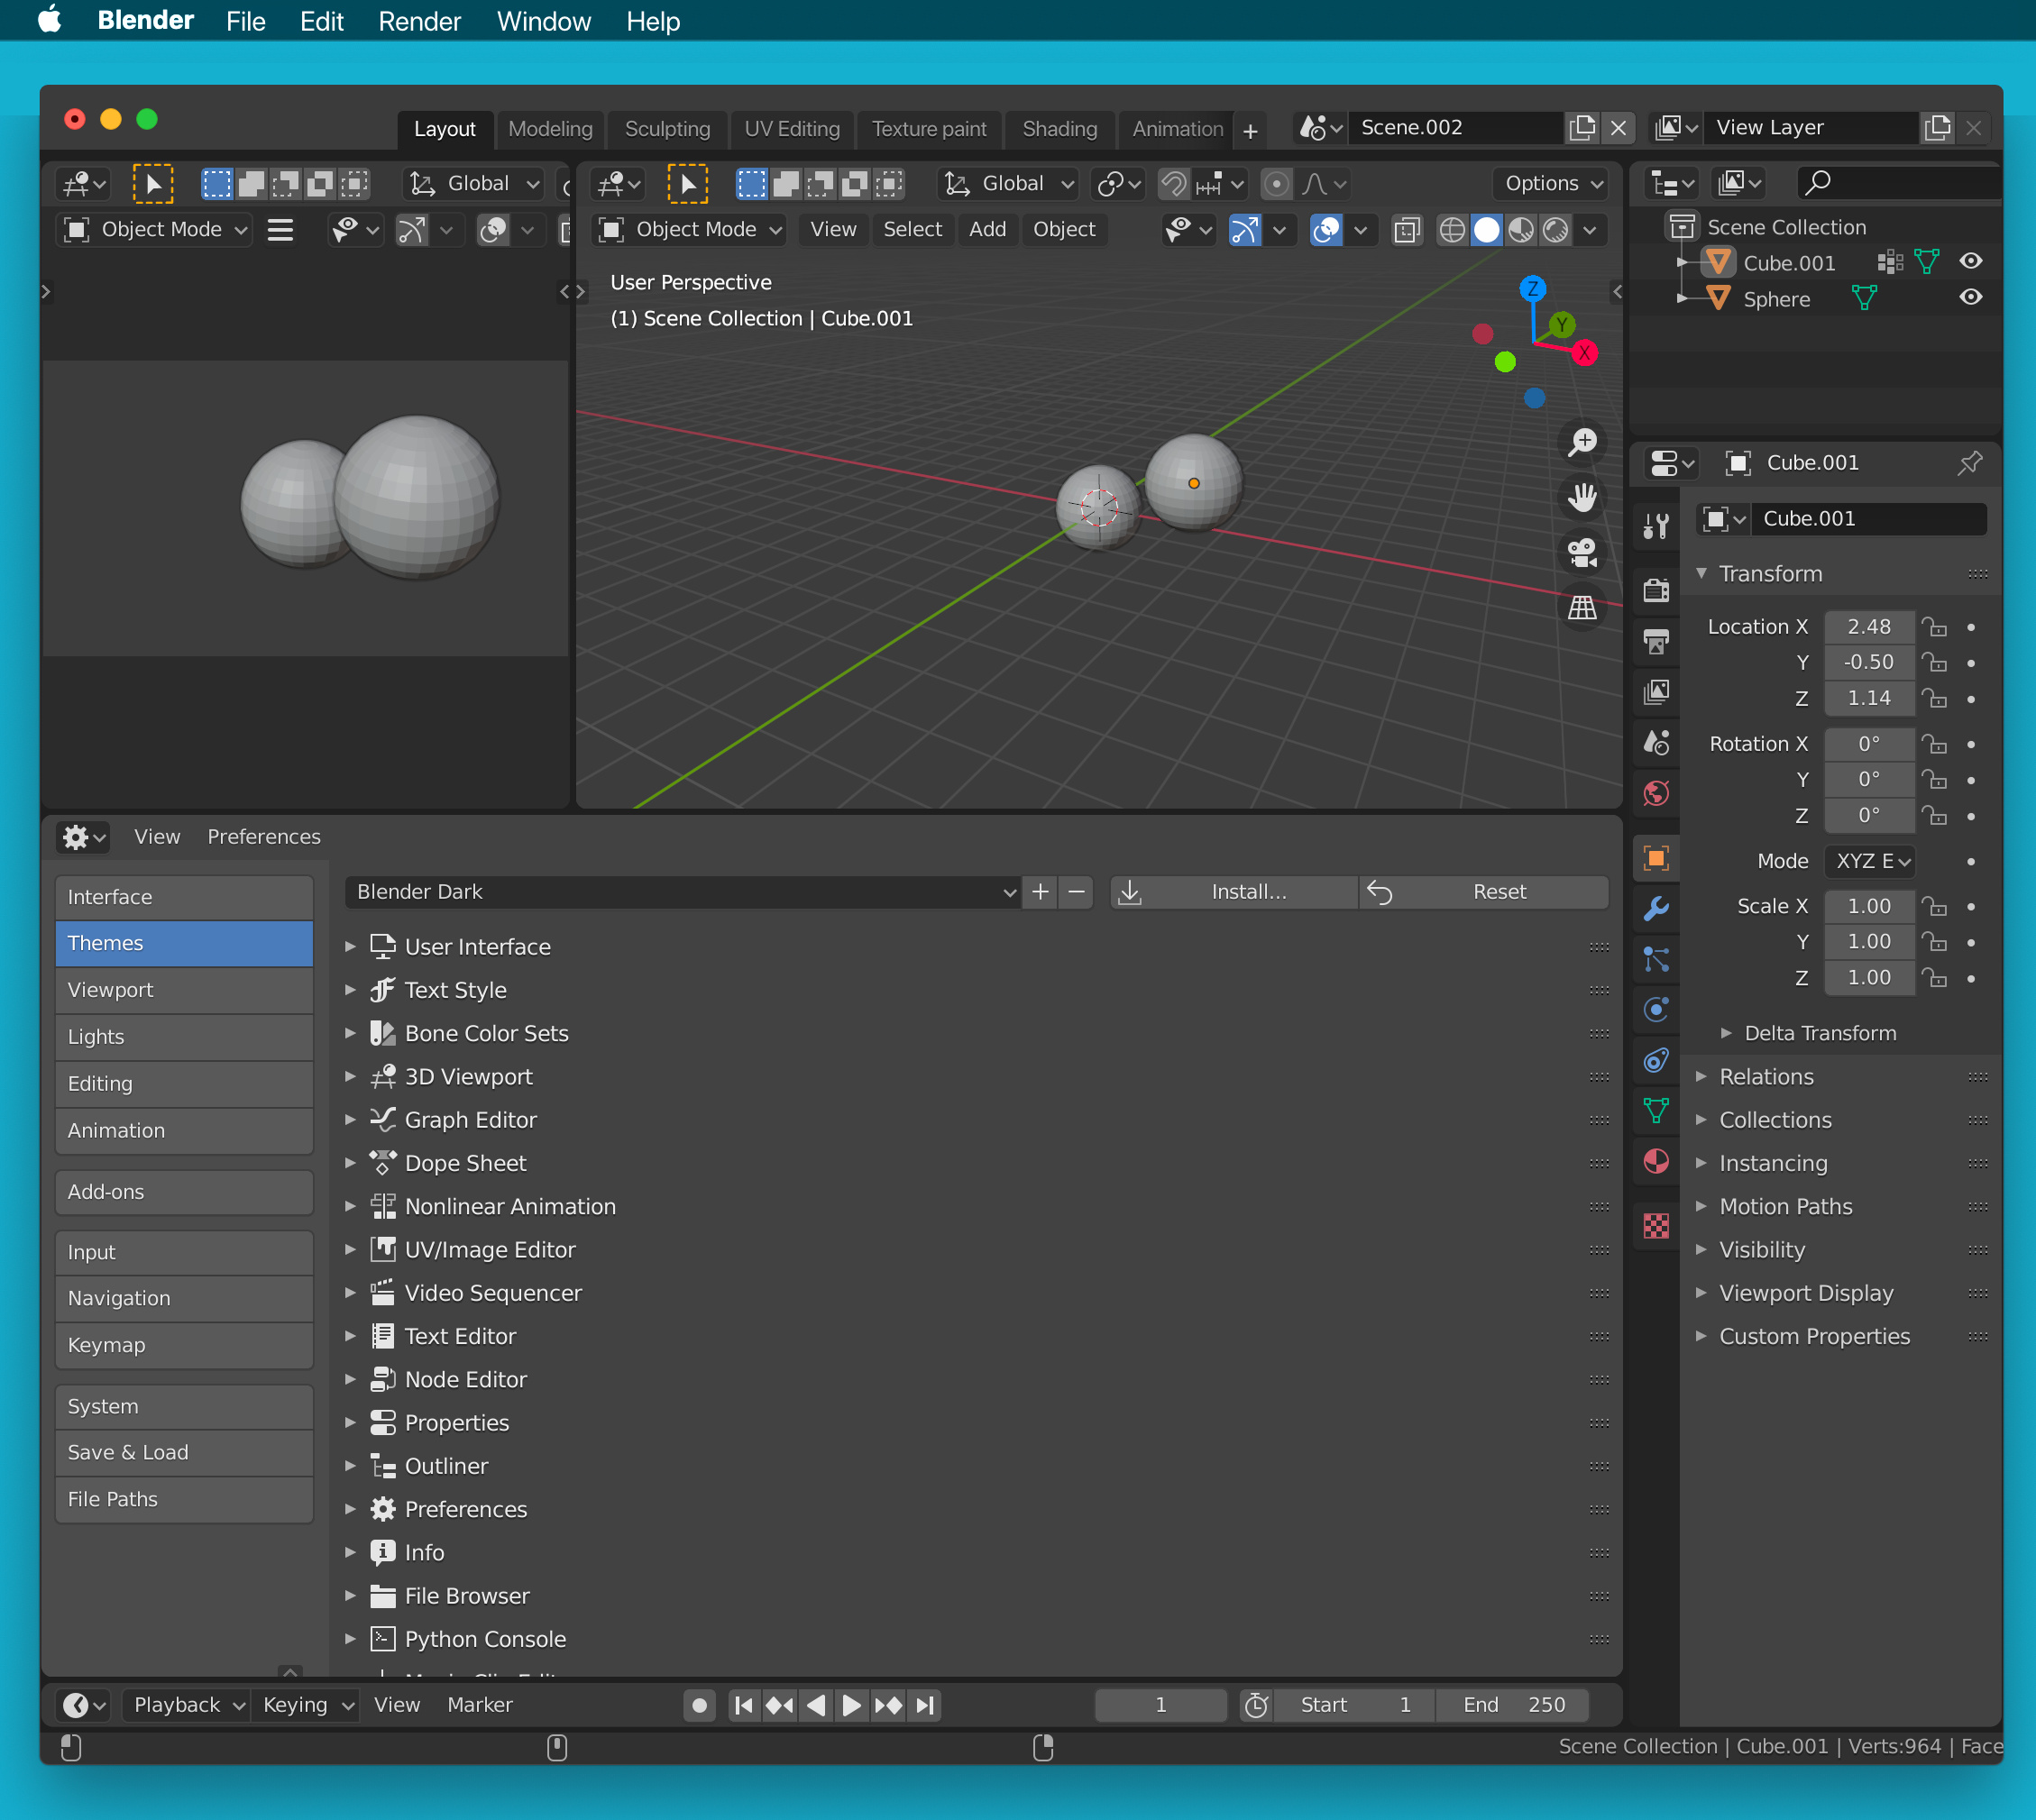Click the zoom magnifier viewport gizmo

[x=1582, y=442]
